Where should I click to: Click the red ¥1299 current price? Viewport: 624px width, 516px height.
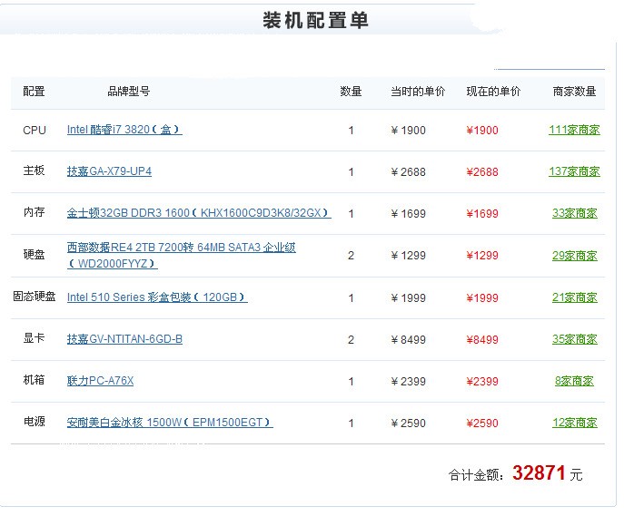coord(482,256)
